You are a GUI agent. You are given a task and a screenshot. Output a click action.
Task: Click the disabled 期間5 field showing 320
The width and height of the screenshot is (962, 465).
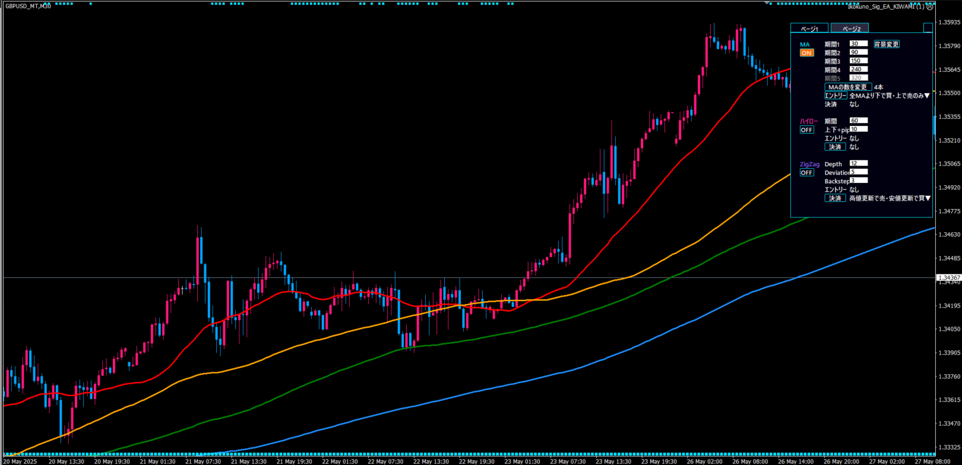[859, 78]
